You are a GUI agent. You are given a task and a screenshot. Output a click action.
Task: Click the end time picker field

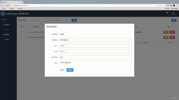click(x=60, y=20)
